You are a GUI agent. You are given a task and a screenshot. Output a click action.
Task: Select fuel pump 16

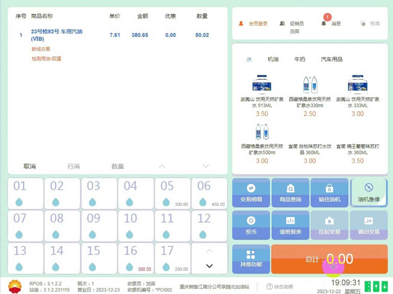point(136,259)
